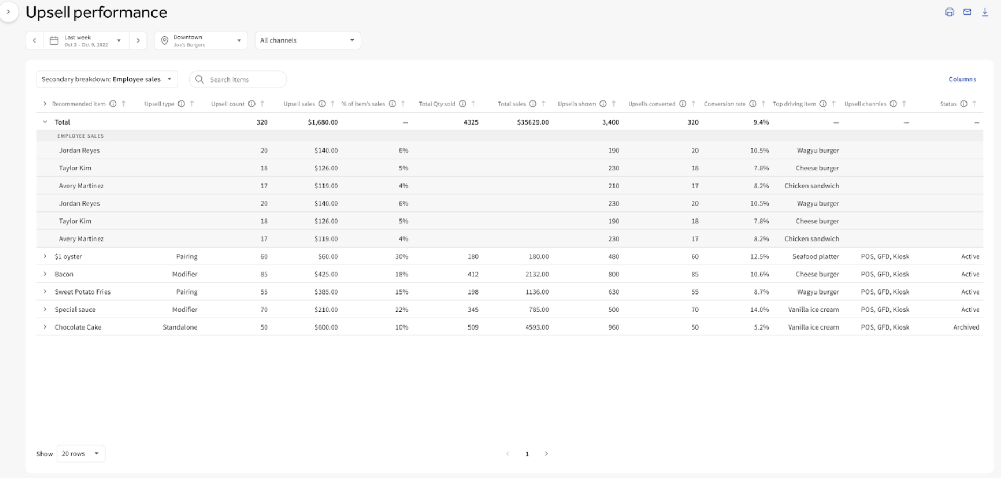This screenshot has width=1001, height=478.
Task: Click the Search items field
Action: (x=243, y=79)
